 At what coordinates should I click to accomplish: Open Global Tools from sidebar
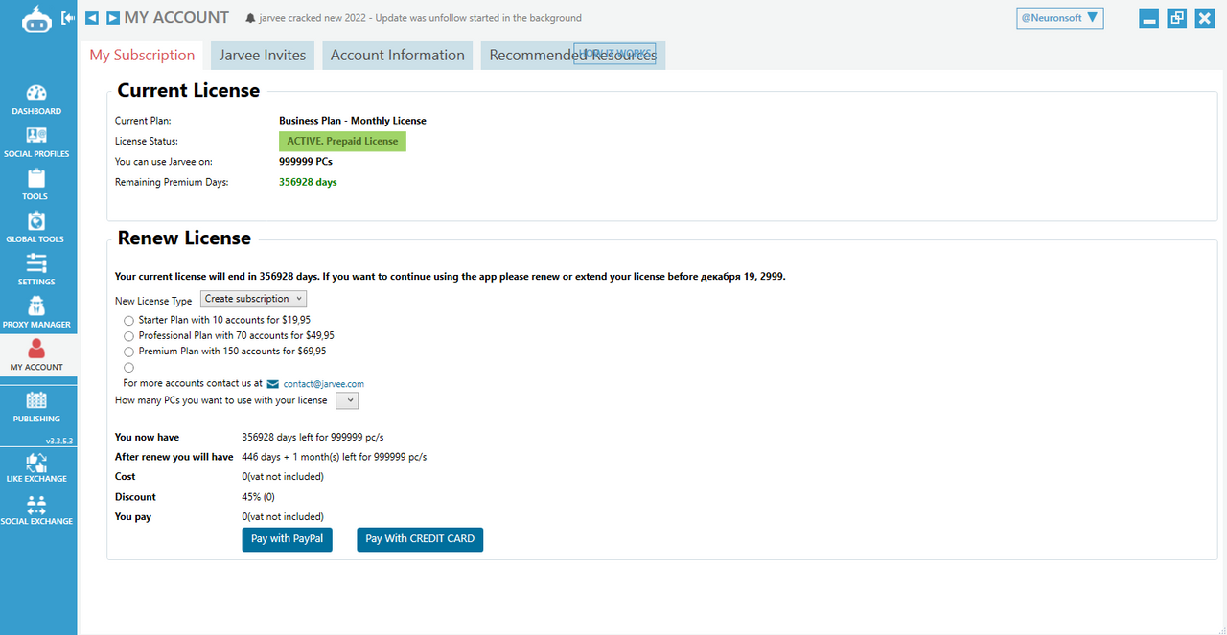(x=36, y=222)
